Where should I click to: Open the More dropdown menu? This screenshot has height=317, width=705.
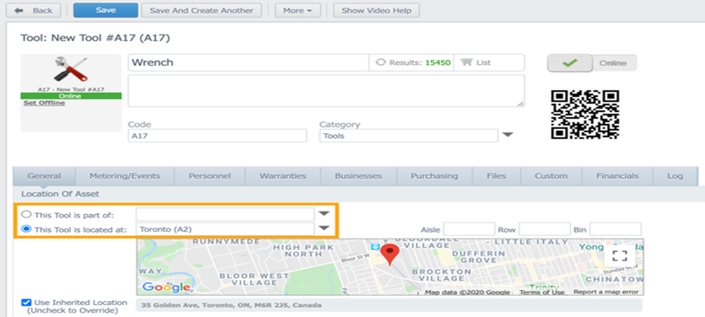[297, 10]
